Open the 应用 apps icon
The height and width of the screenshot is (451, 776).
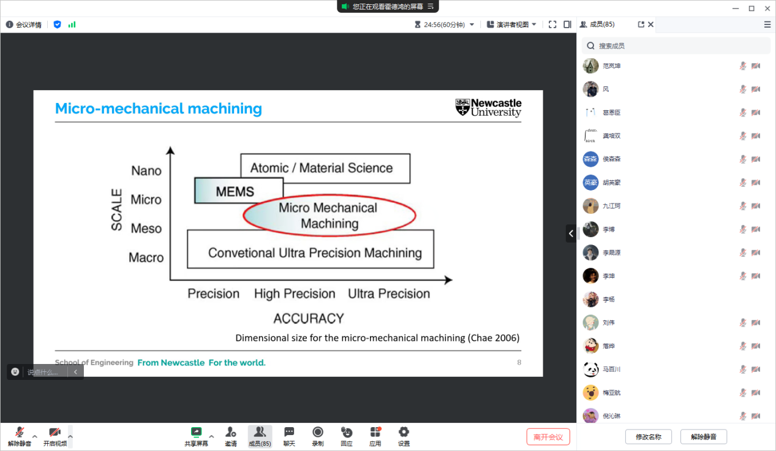375,435
